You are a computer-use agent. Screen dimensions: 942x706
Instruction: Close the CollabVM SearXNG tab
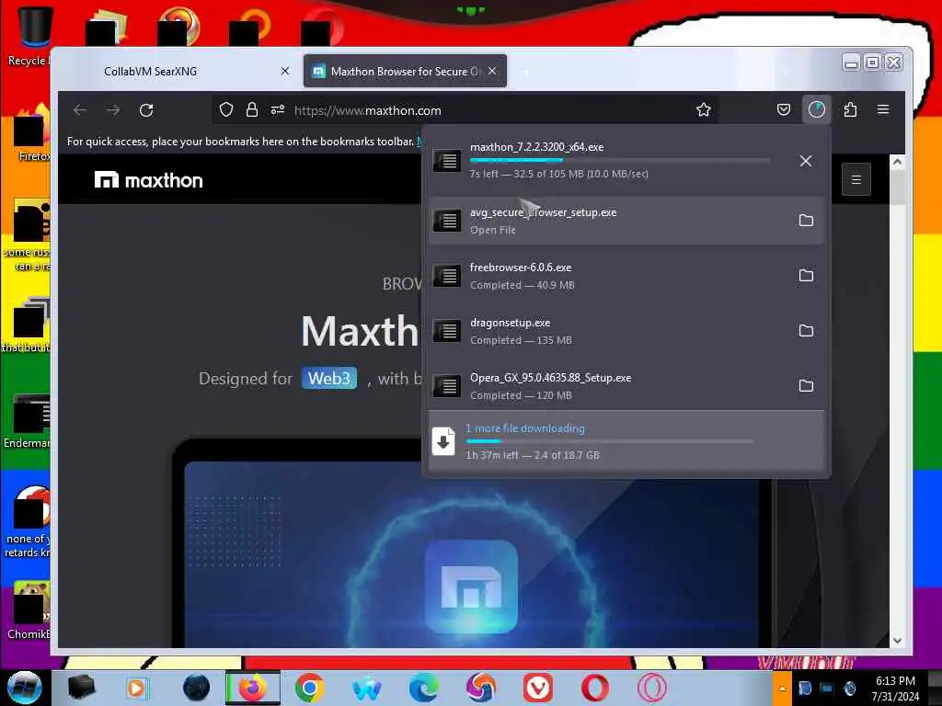[x=285, y=71]
